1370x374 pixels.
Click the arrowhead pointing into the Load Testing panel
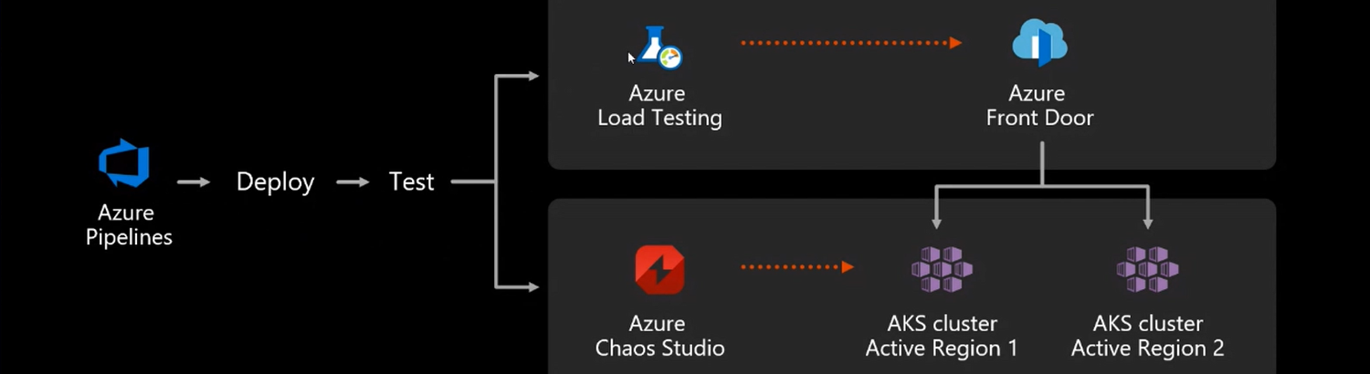[x=533, y=76]
